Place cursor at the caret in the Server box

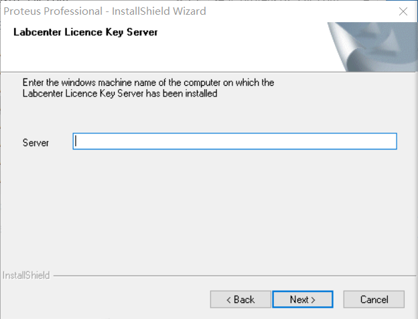(77, 141)
